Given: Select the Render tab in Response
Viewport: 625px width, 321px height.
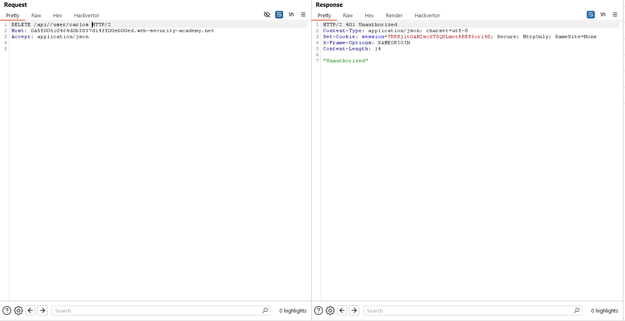Looking at the screenshot, I should click(x=394, y=16).
